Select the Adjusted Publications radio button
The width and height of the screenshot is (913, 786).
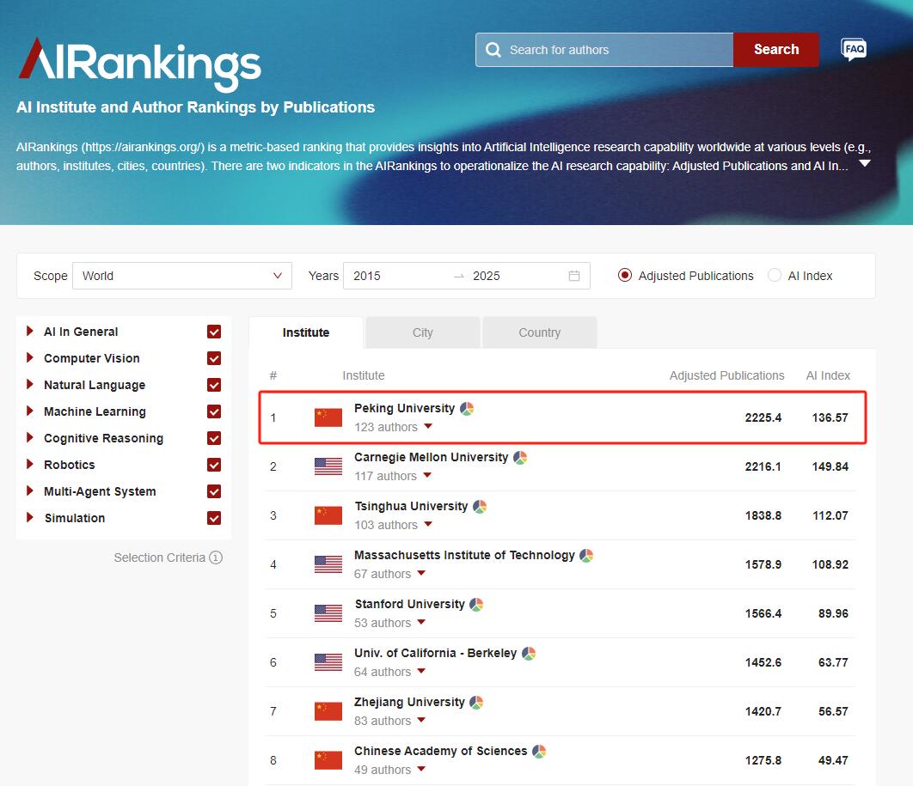point(625,275)
